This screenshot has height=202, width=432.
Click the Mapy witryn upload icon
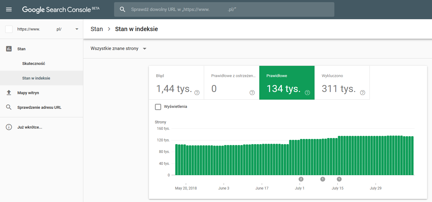coord(9,93)
